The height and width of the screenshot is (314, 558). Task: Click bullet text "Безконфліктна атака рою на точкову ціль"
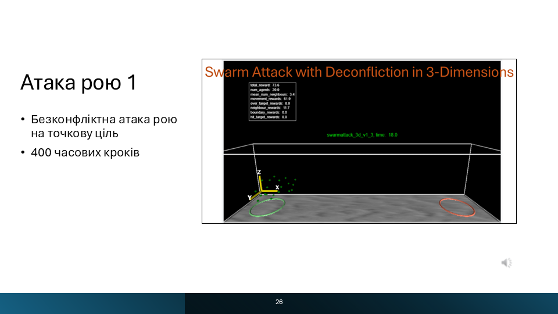[104, 126]
